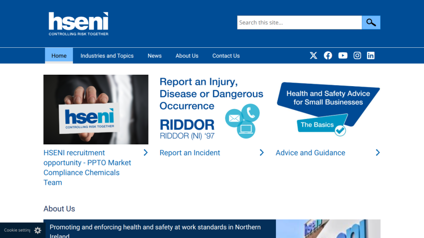The height and width of the screenshot is (238, 424).
Task: Open the HSENI recruitment opportunity link
Action: (x=87, y=168)
